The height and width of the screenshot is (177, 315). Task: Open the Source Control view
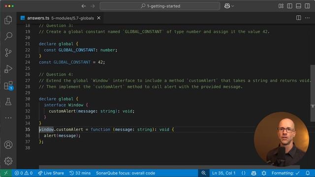8,53
